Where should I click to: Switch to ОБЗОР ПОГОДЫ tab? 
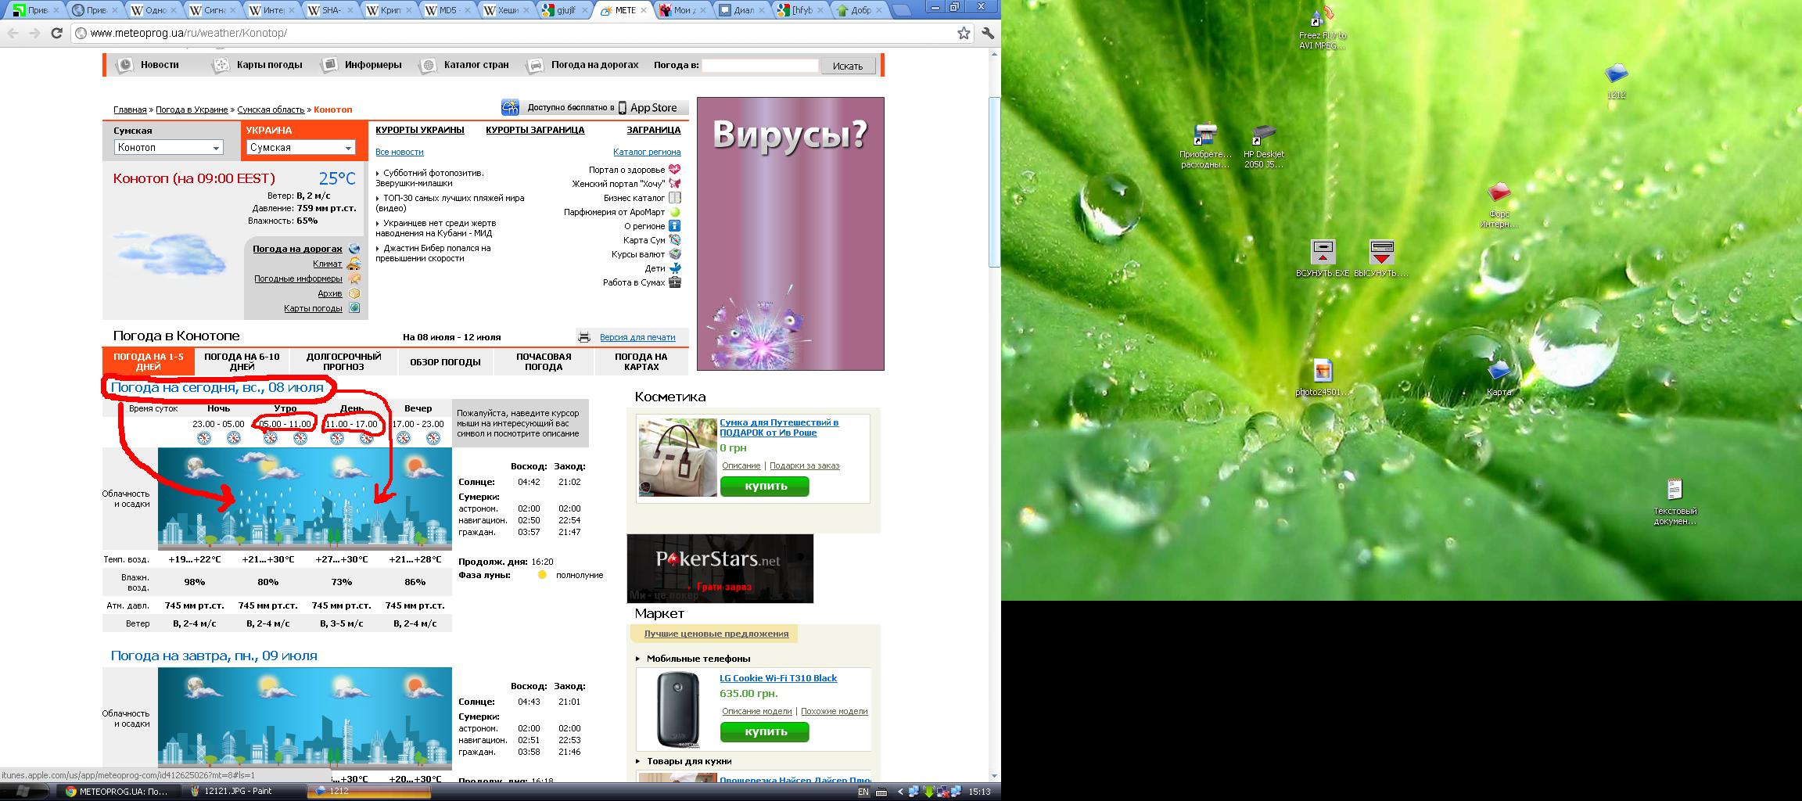point(445,361)
